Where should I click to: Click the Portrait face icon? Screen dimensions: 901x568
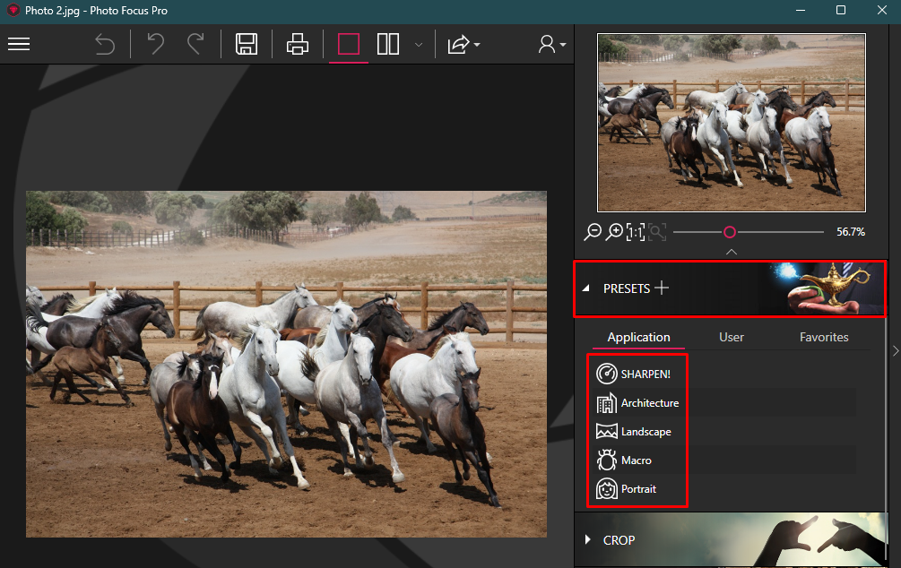tap(606, 489)
